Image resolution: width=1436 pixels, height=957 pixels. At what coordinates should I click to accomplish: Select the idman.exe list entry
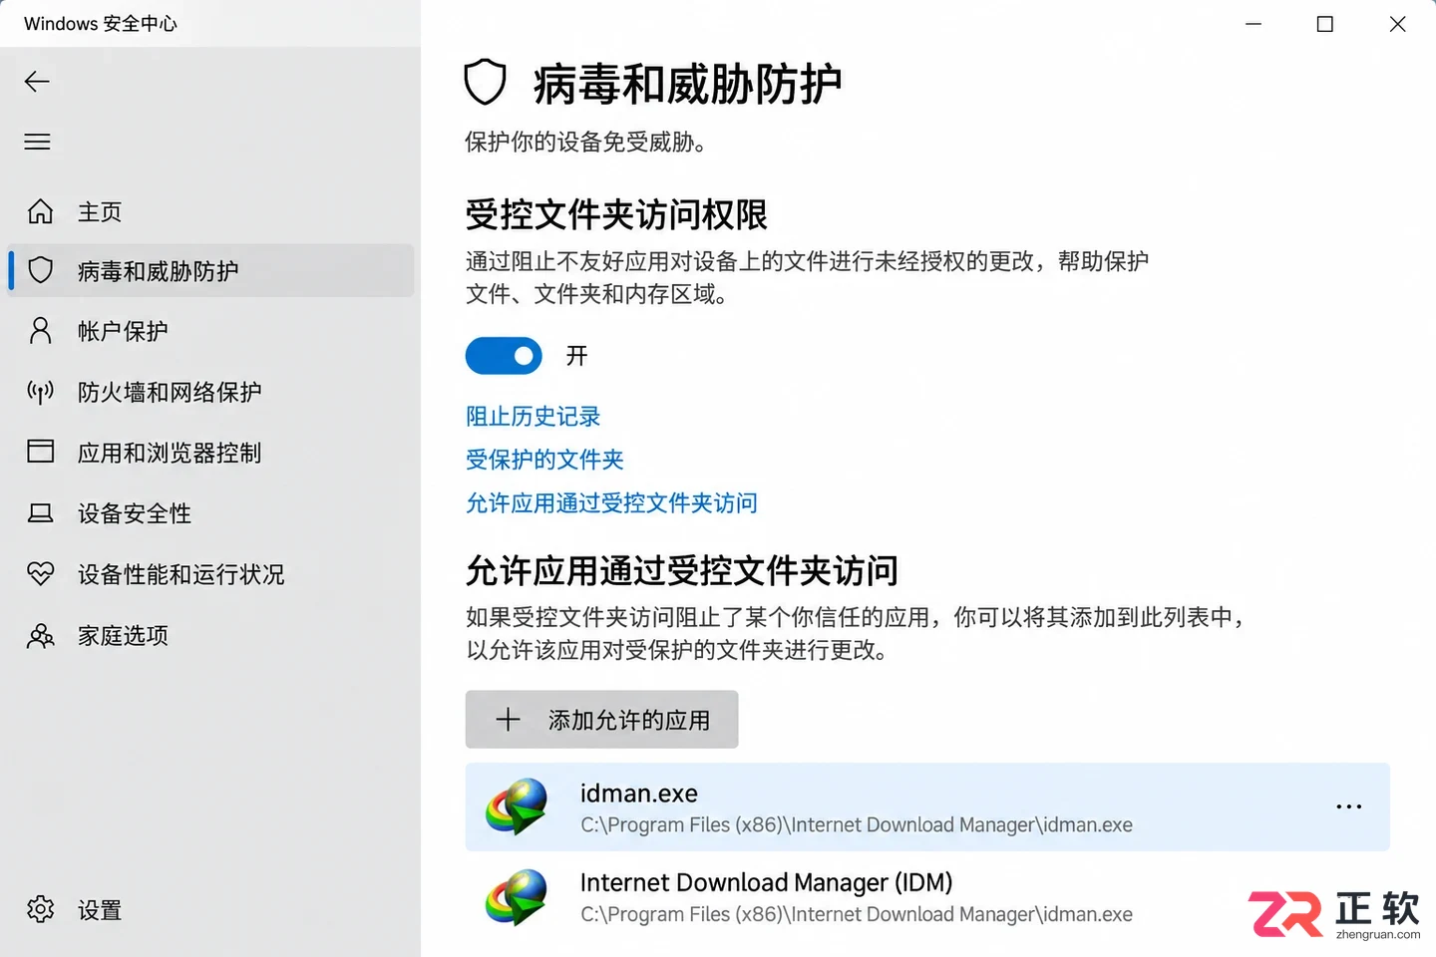(x=927, y=806)
